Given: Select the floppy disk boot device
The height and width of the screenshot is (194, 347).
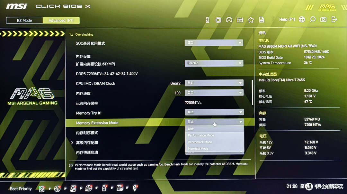Looking at the screenshot, I should click(x=120, y=188).
